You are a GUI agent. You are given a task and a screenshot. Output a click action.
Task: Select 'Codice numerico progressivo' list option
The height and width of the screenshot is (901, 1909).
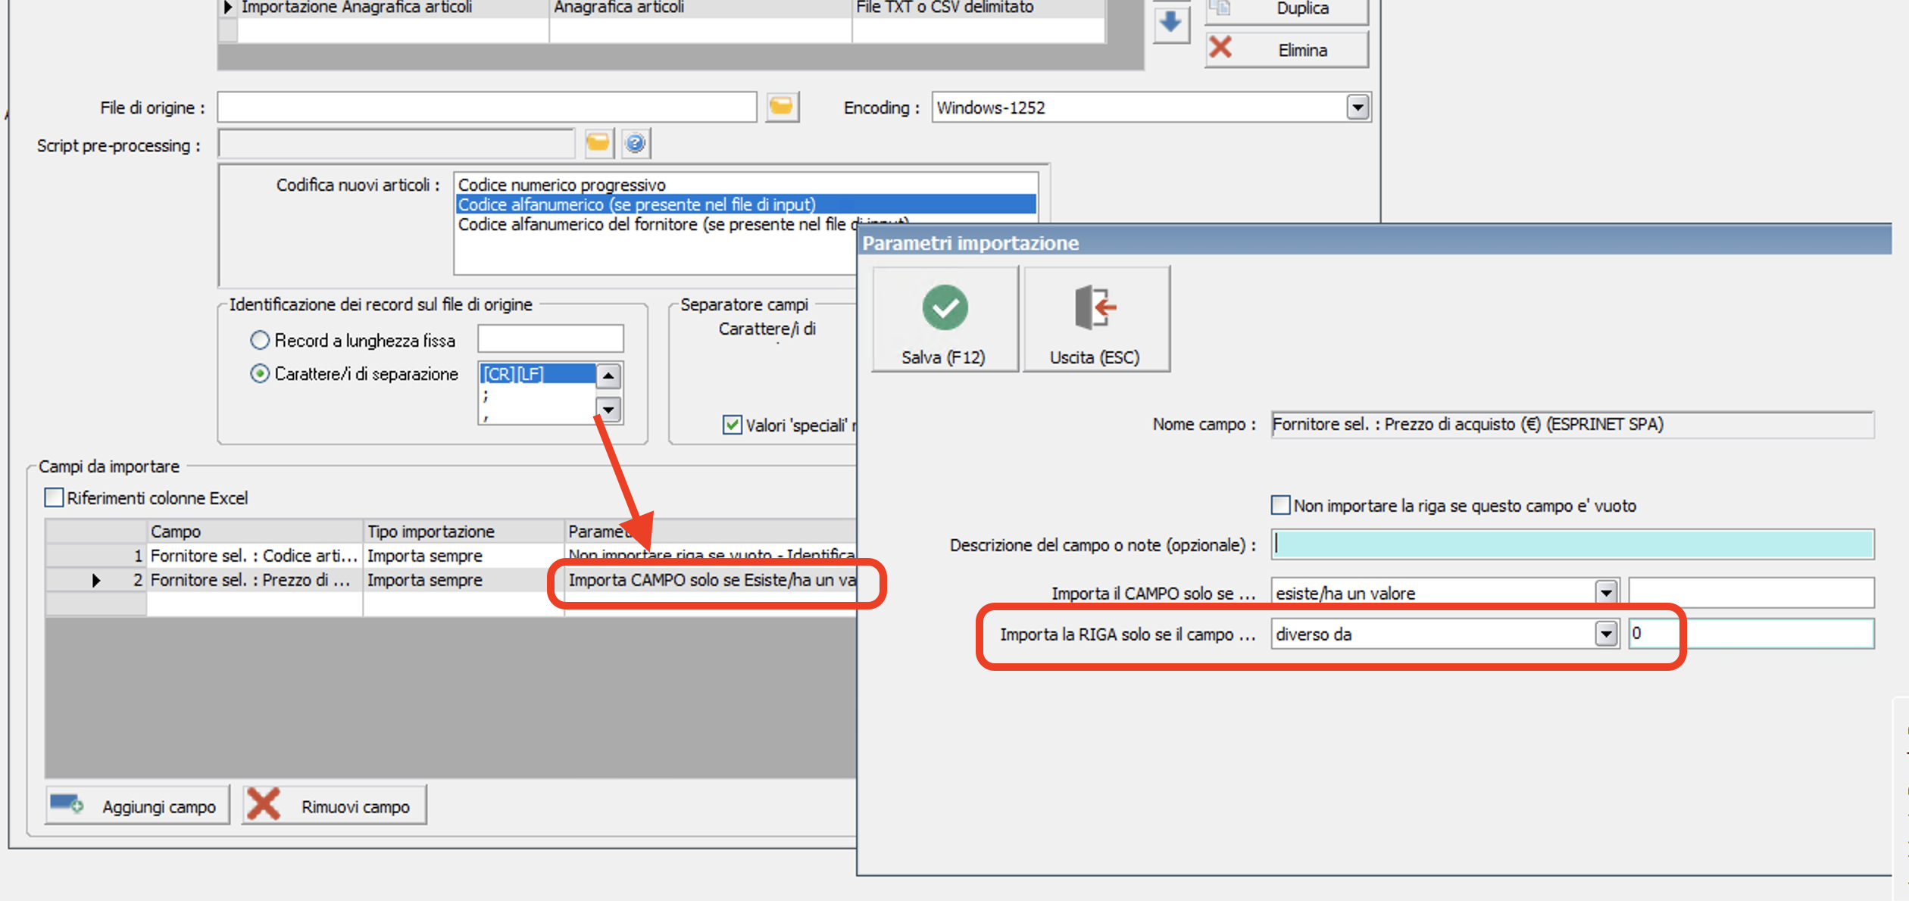[x=561, y=185]
